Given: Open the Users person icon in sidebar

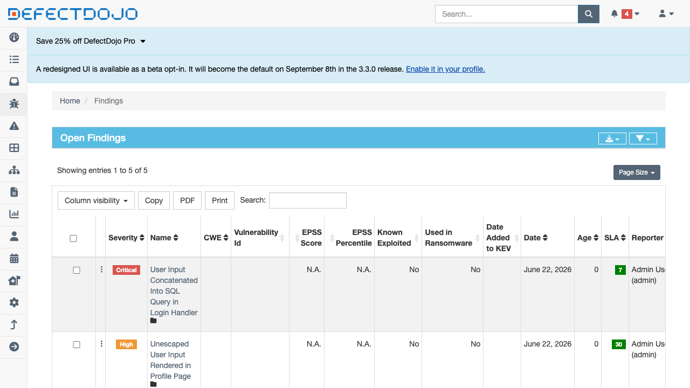Looking at the screenshot, I should tap(14, 236).
